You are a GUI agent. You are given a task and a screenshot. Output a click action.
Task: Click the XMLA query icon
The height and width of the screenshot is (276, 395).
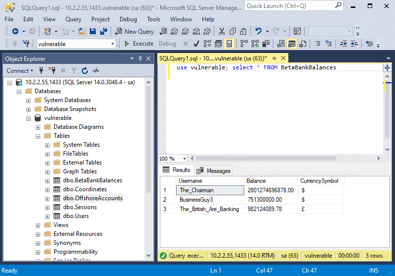tap(196, 31)
